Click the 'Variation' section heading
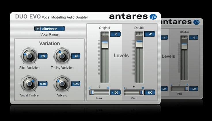The width and height of the screenshot is (212, 121). point(50,43)
